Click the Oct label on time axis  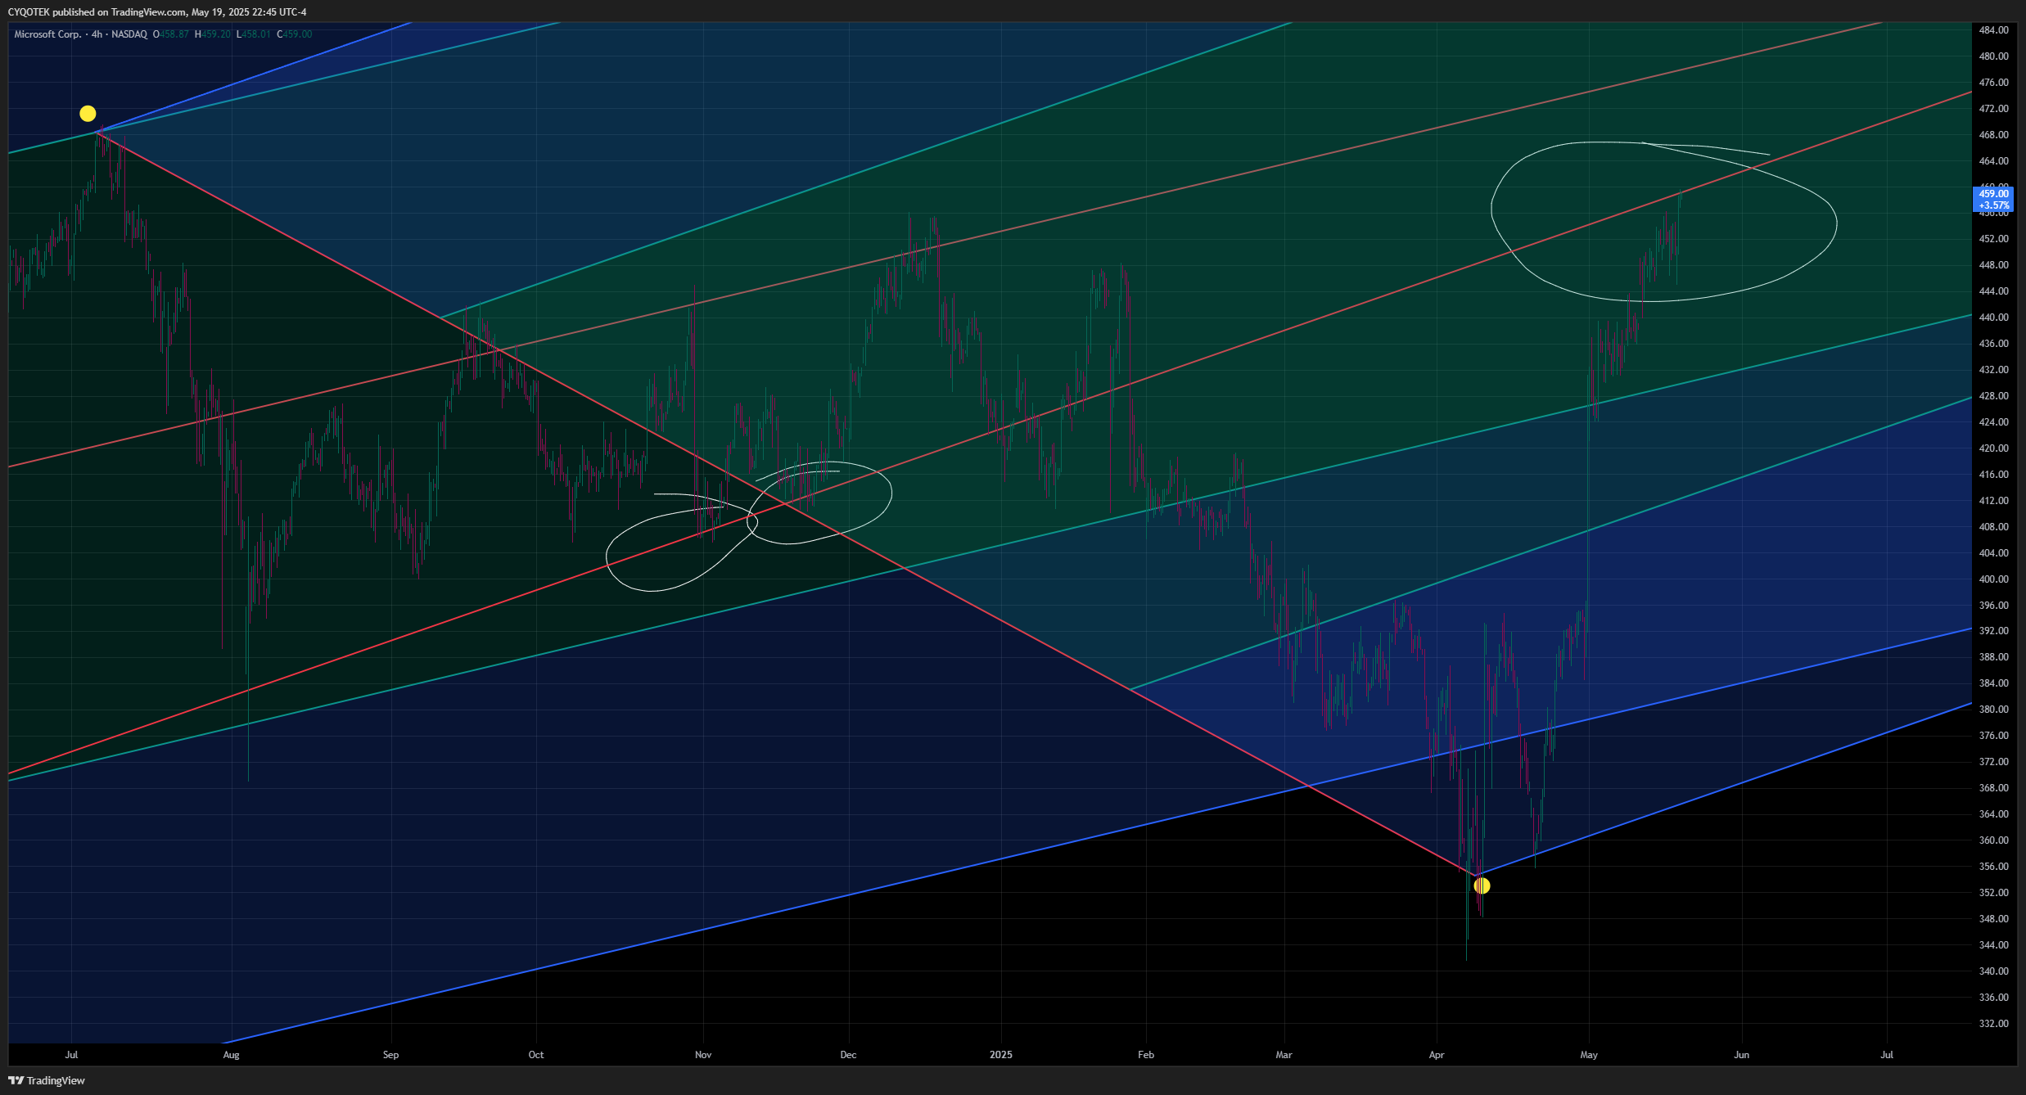tap(536, 1055)
